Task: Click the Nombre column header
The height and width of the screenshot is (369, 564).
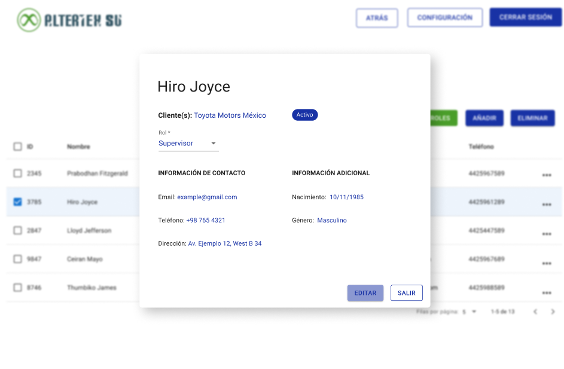Action: pos(78,147)
